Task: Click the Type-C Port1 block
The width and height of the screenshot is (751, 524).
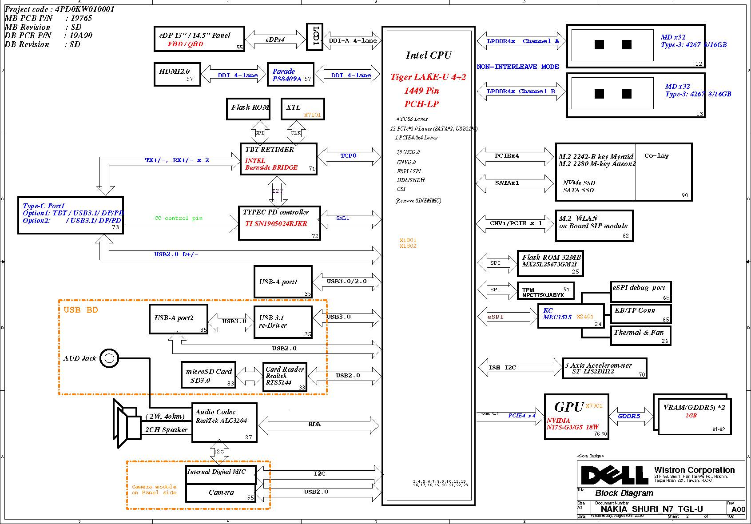Action: pyautogui.click(x=71, y=215)
